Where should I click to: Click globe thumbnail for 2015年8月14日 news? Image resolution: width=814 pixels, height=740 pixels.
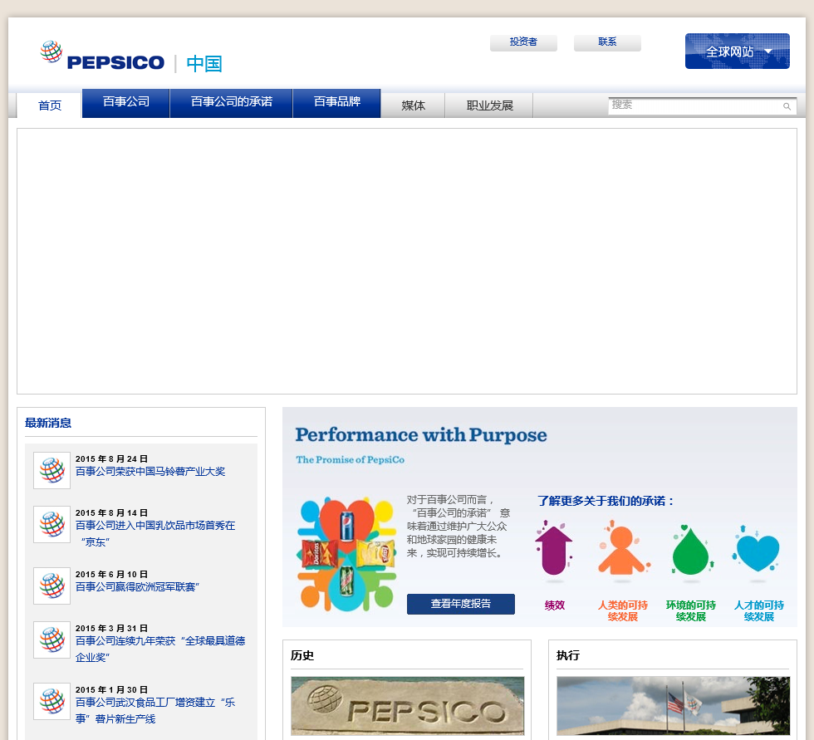click(x=51, y=524)
